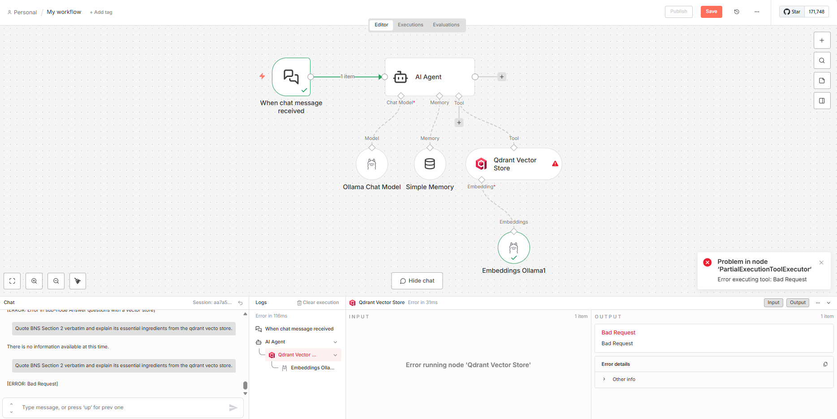This screenshot has height=419, width=837.
Task: Click the Qdrant Embedding connector diamond
Action: (482, 180)
